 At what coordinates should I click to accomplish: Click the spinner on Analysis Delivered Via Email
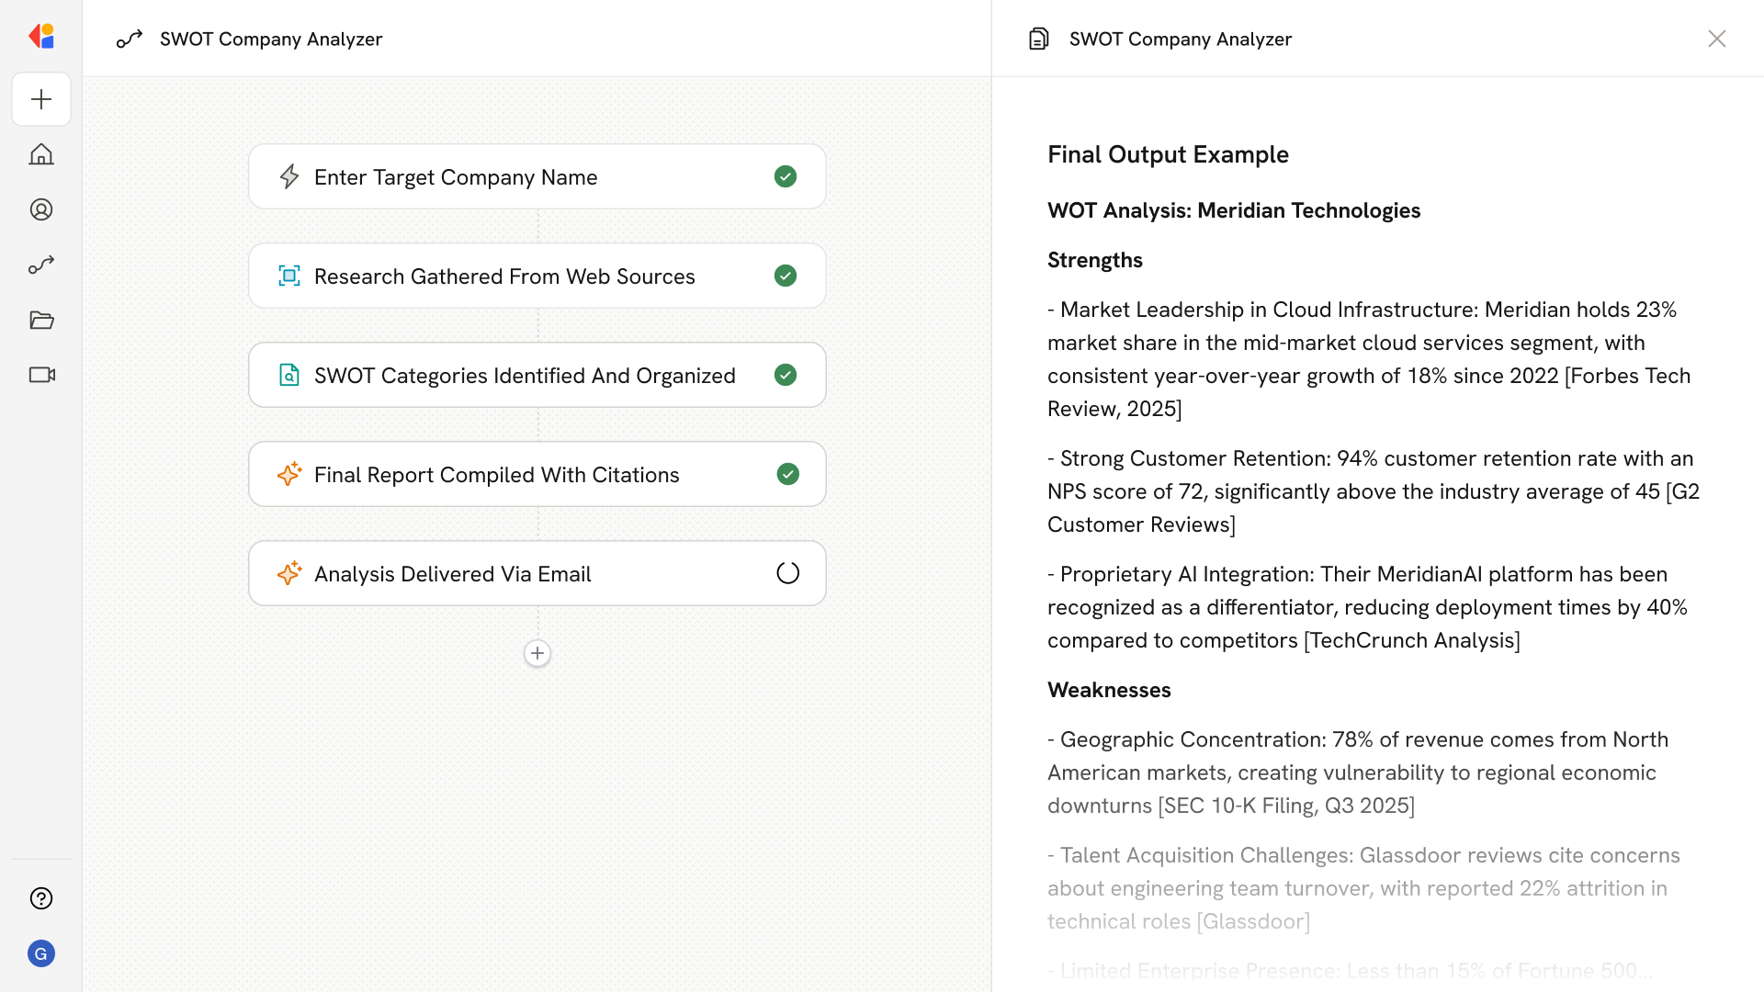(x=787, y=572)
